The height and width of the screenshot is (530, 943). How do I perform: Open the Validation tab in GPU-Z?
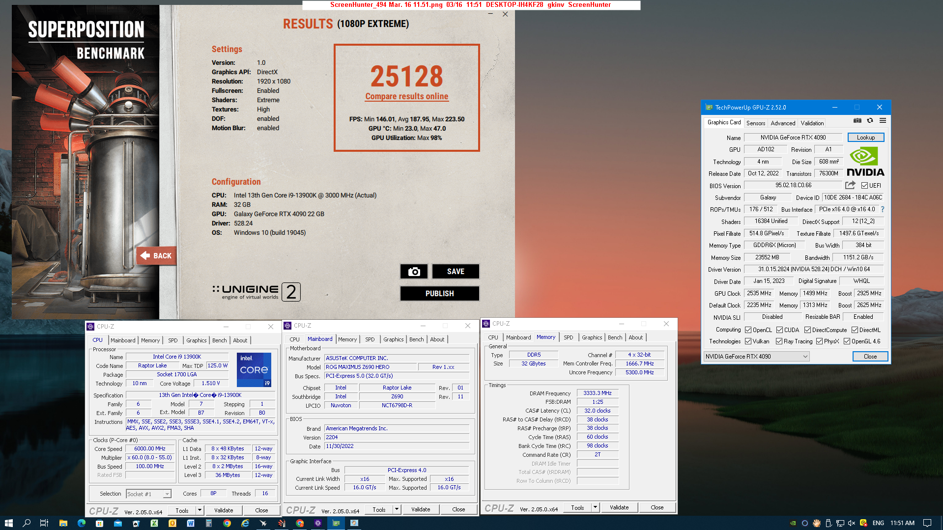(812, 123)
